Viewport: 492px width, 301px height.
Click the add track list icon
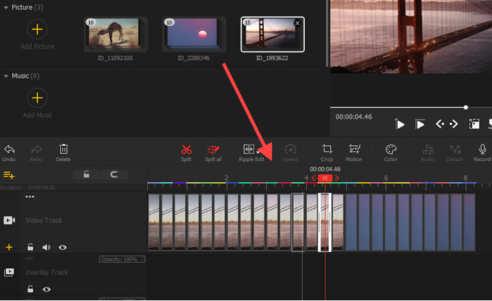point(9,175)
